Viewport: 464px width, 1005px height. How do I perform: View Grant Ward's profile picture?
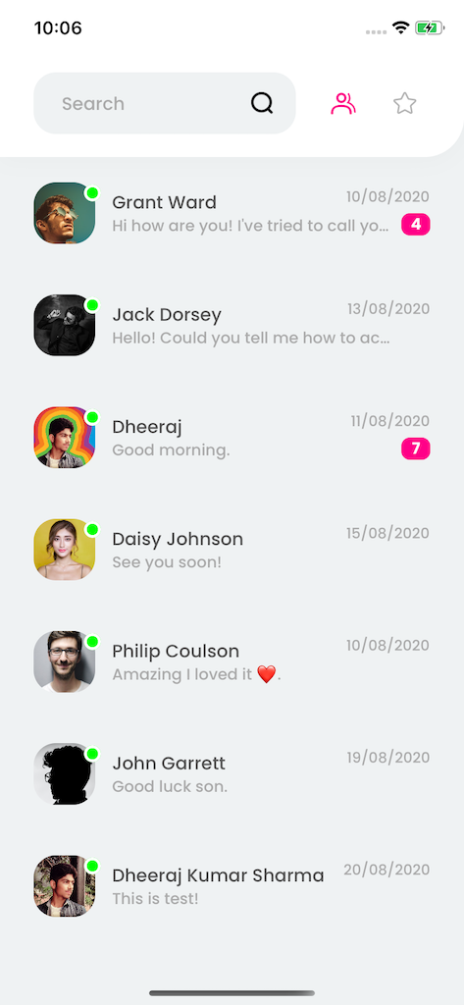coord(64,213)
